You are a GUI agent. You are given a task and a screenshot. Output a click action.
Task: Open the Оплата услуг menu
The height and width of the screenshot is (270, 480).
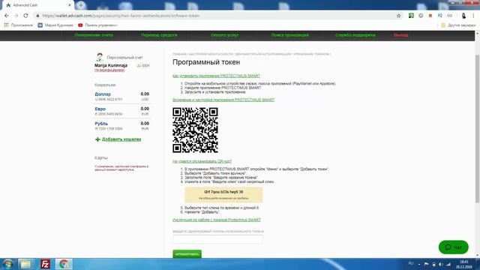point(224,35)
